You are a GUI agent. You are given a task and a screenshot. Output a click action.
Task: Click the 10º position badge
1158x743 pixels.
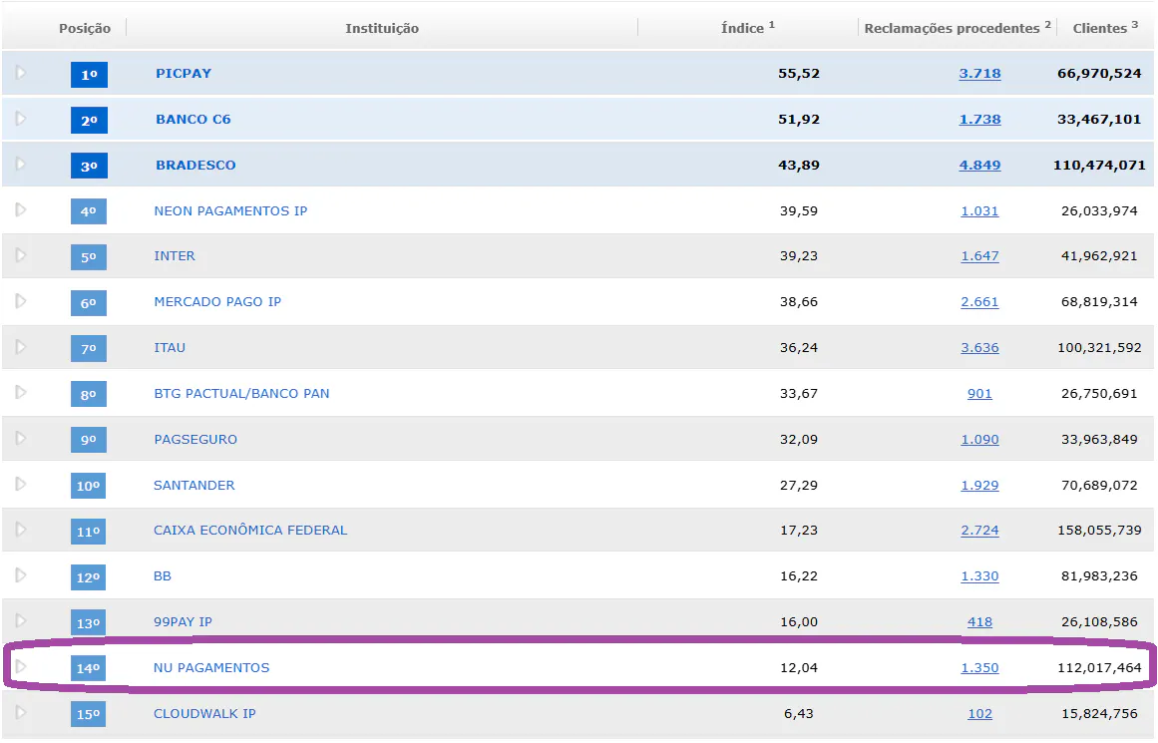89,486
